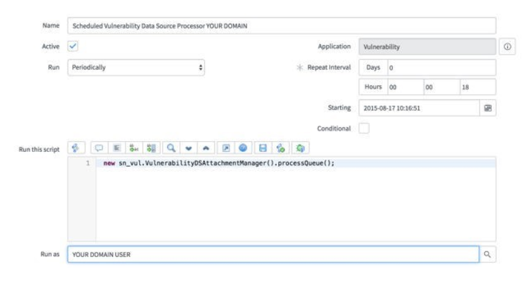Click the Run as input field

point(274,255)
